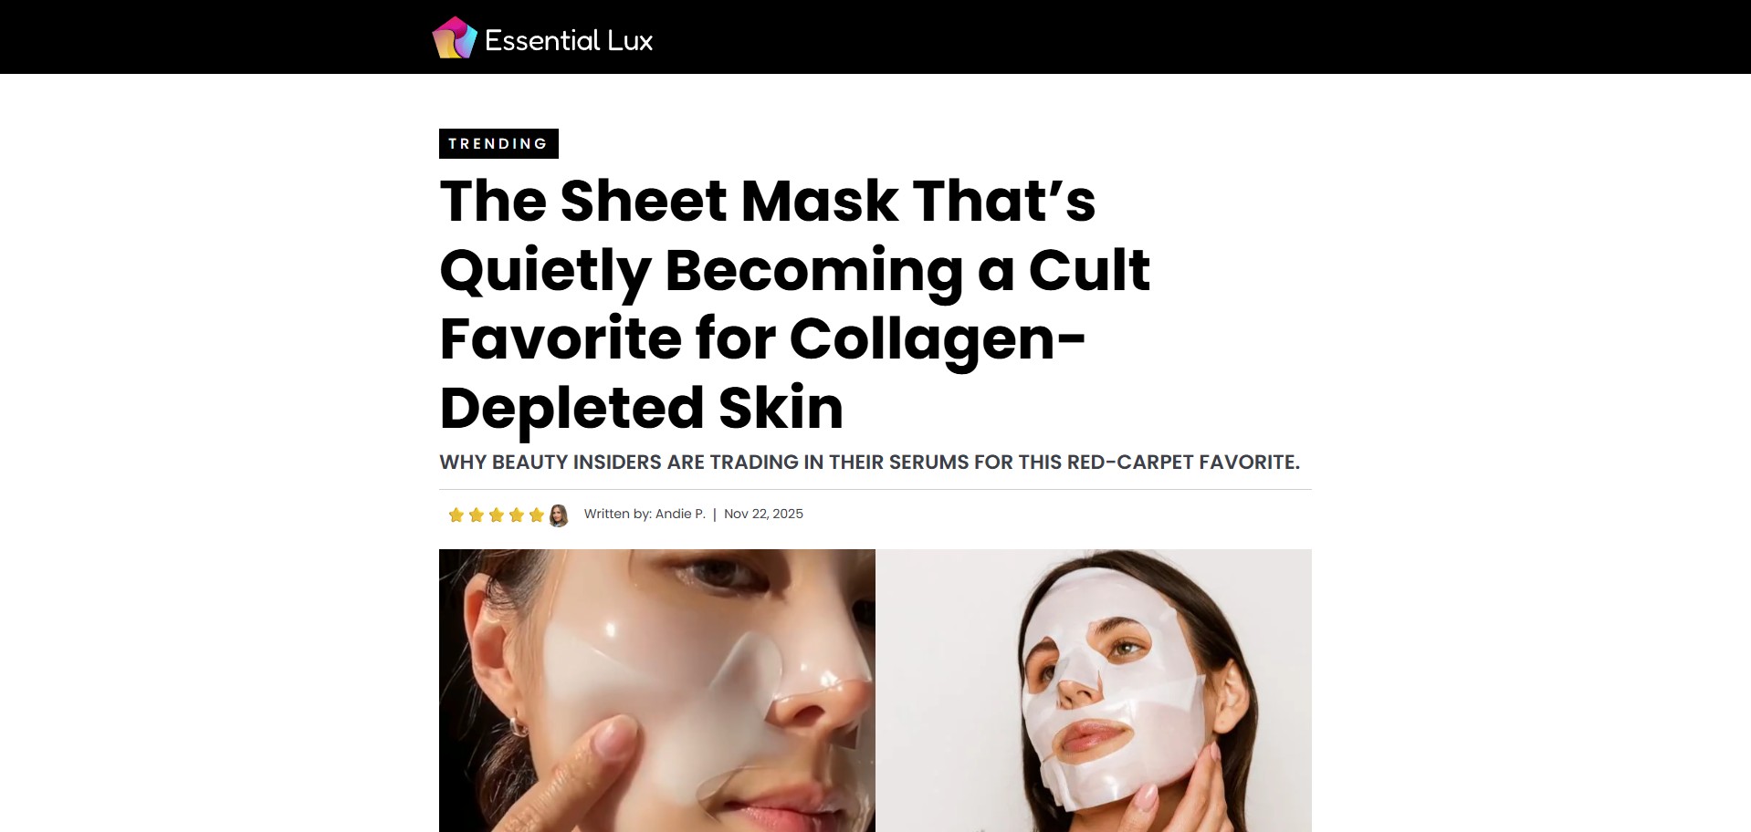Select the third gold rating star
This screenshot has height=832, width=1751.
click(497, 515)
